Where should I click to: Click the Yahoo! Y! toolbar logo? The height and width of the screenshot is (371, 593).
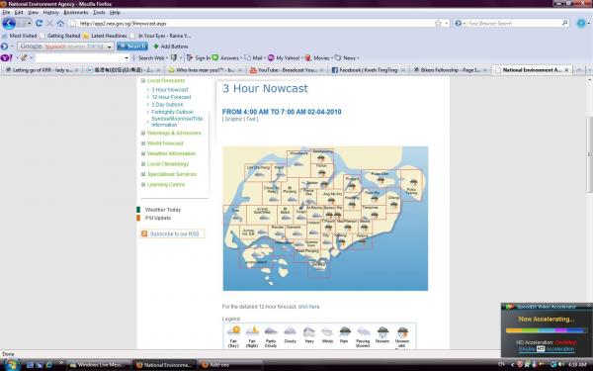(x=7, y=58)
